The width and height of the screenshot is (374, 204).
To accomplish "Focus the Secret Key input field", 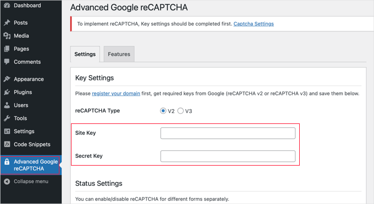I will (x=228, y=156).
